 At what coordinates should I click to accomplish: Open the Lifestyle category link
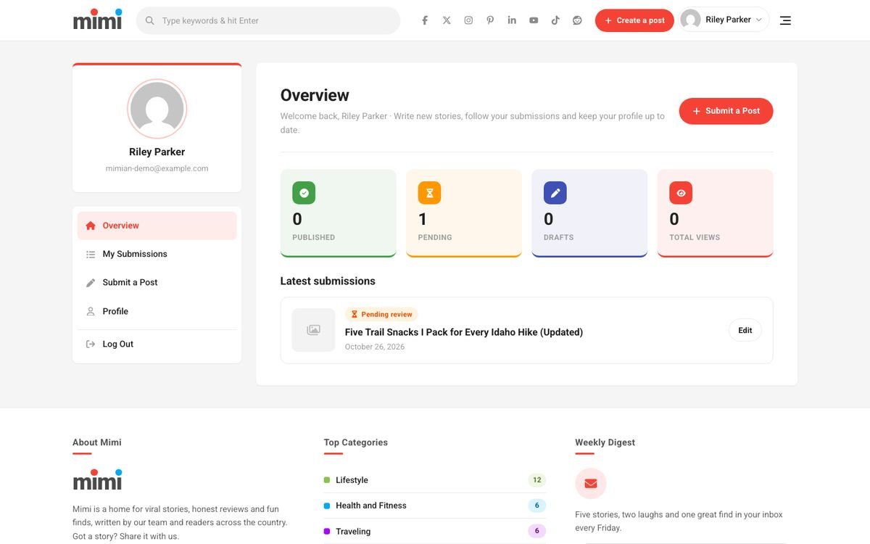coord(352,480)
